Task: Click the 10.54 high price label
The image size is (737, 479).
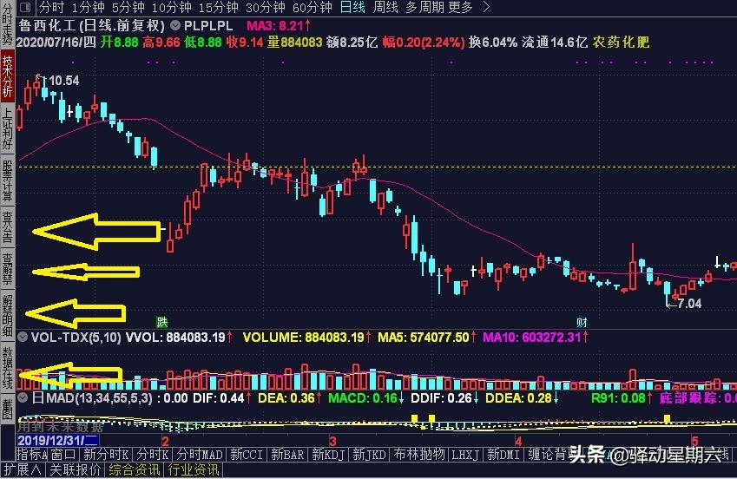Action: pos(64,81)
